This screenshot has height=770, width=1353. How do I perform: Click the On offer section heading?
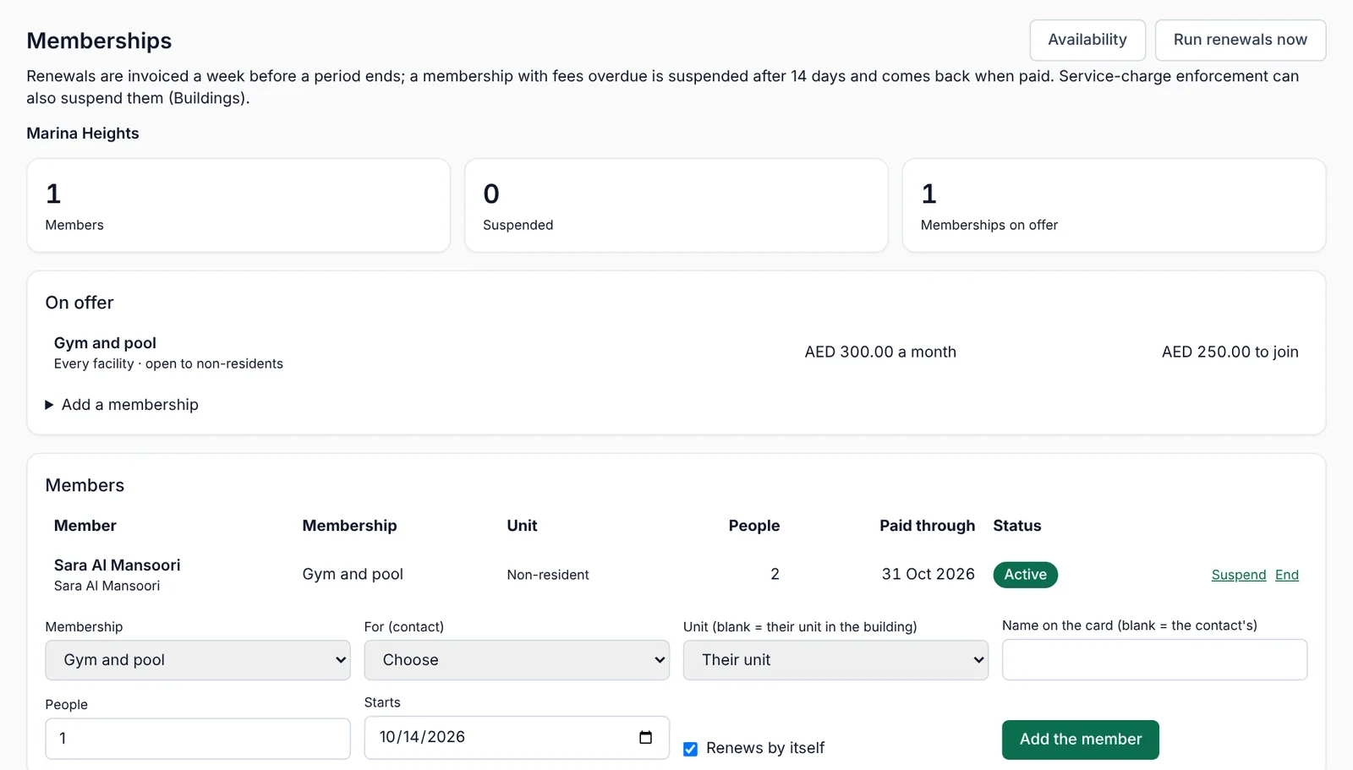(79, 303)
